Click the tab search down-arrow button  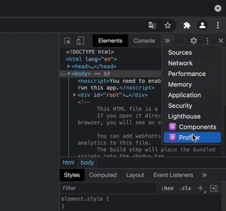pos(218,8)
